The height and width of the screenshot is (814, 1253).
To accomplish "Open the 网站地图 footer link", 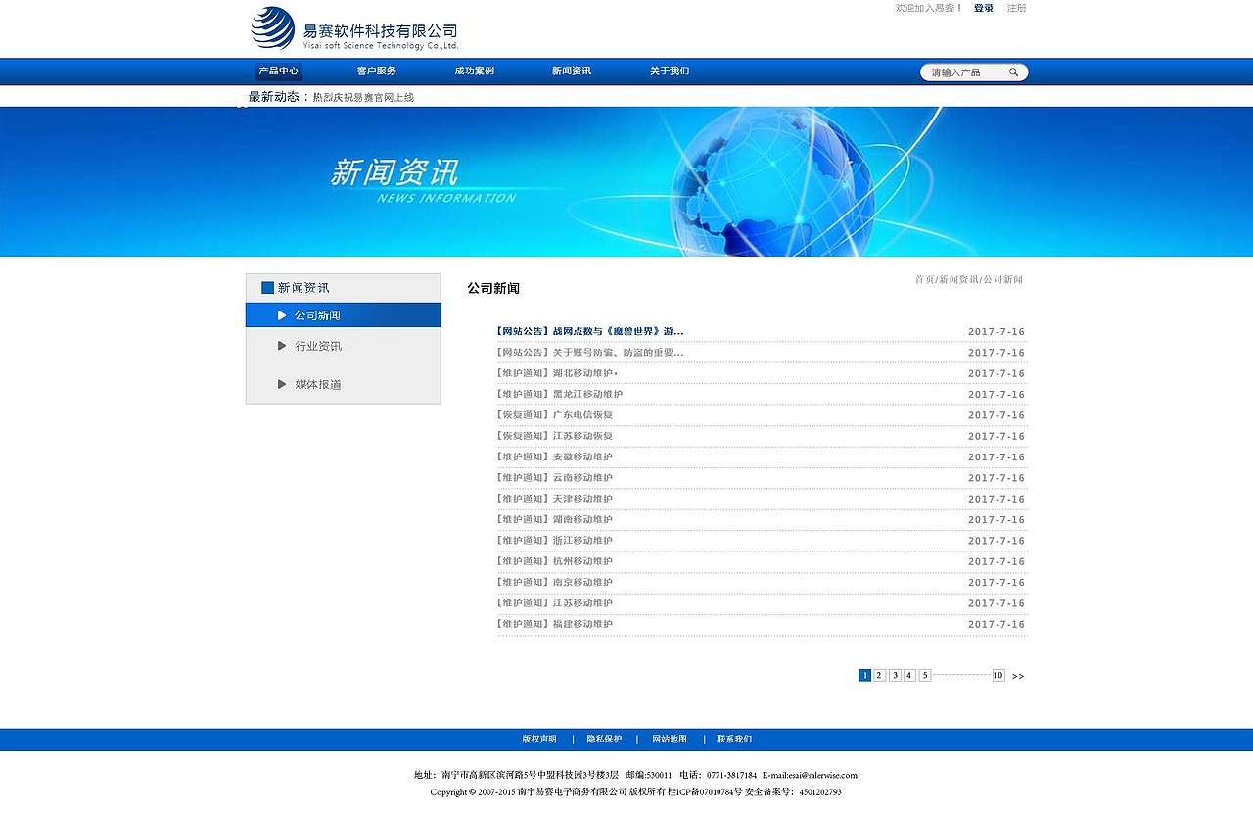I will [x=672, y=739].
